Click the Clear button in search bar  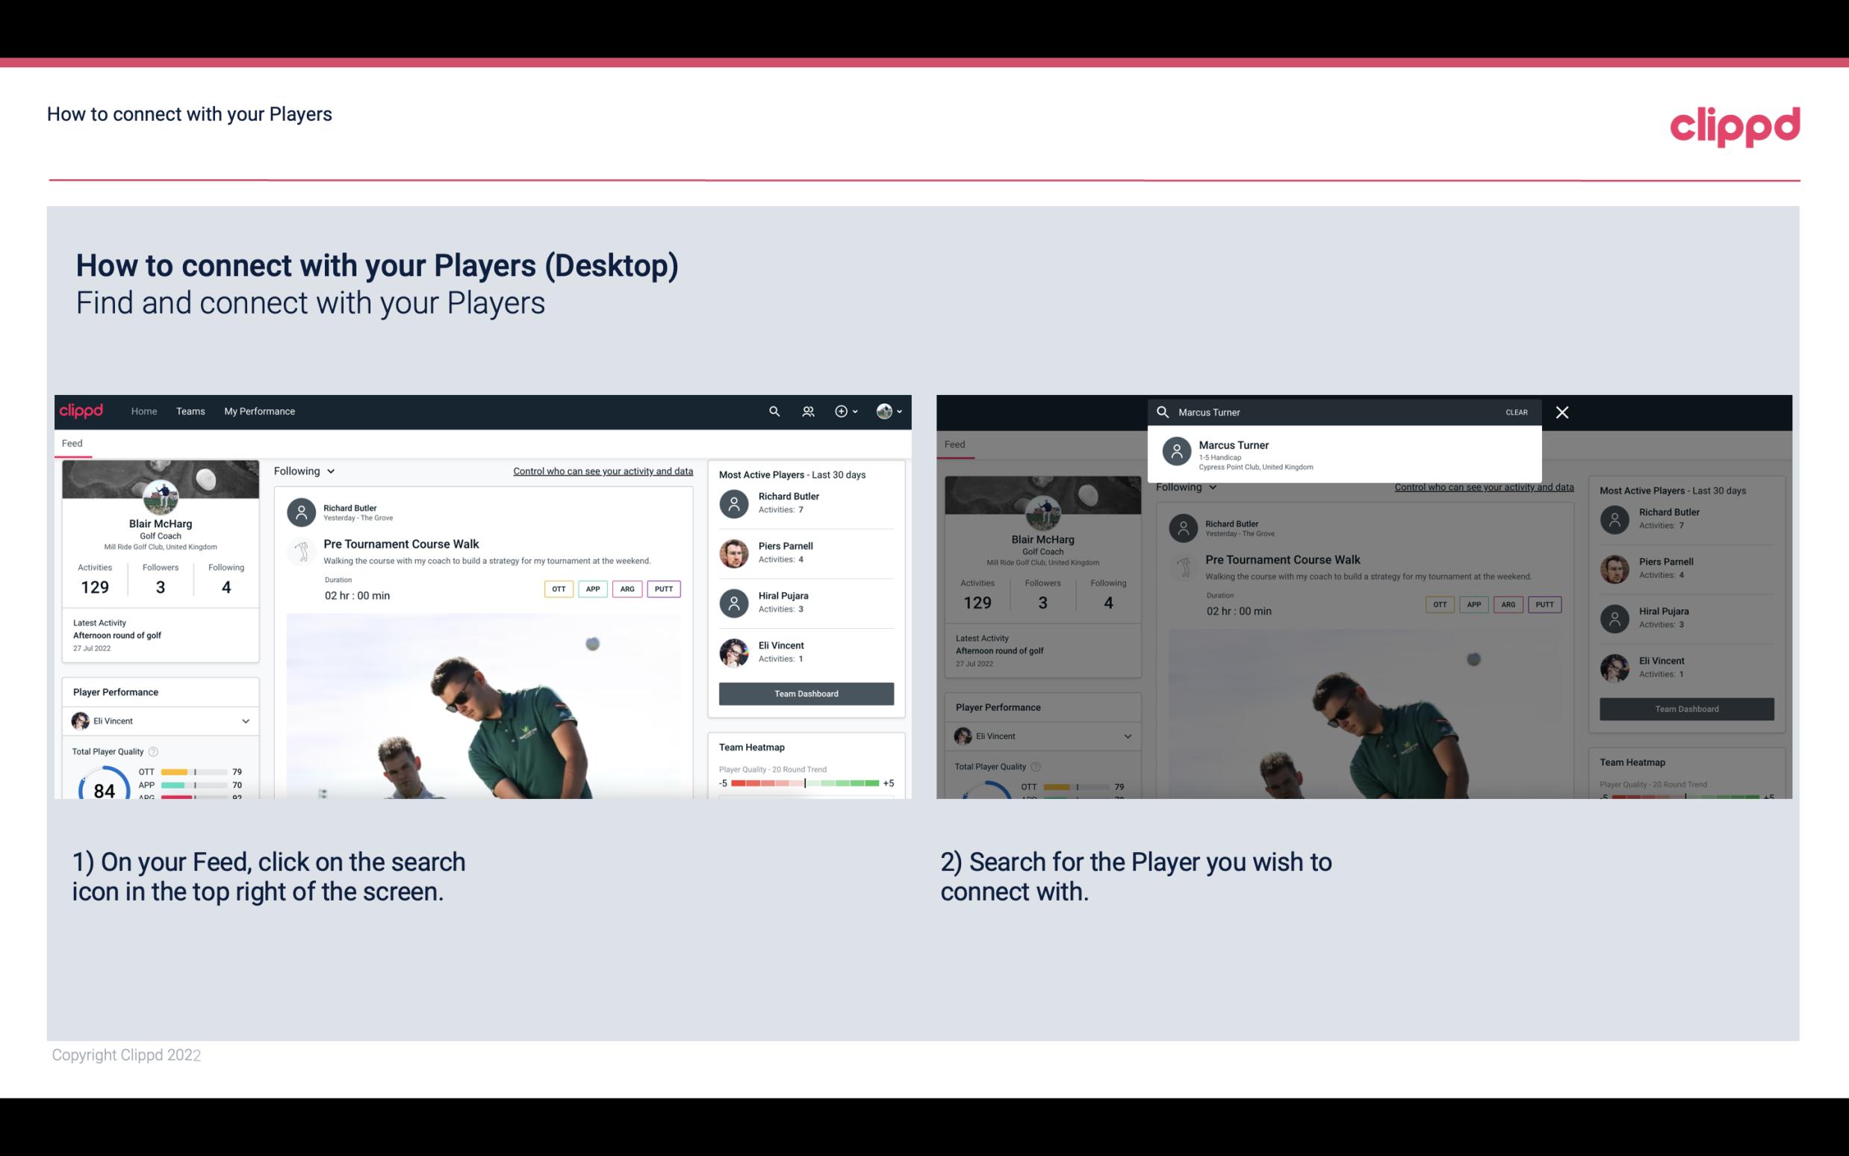pos(1516,410)
